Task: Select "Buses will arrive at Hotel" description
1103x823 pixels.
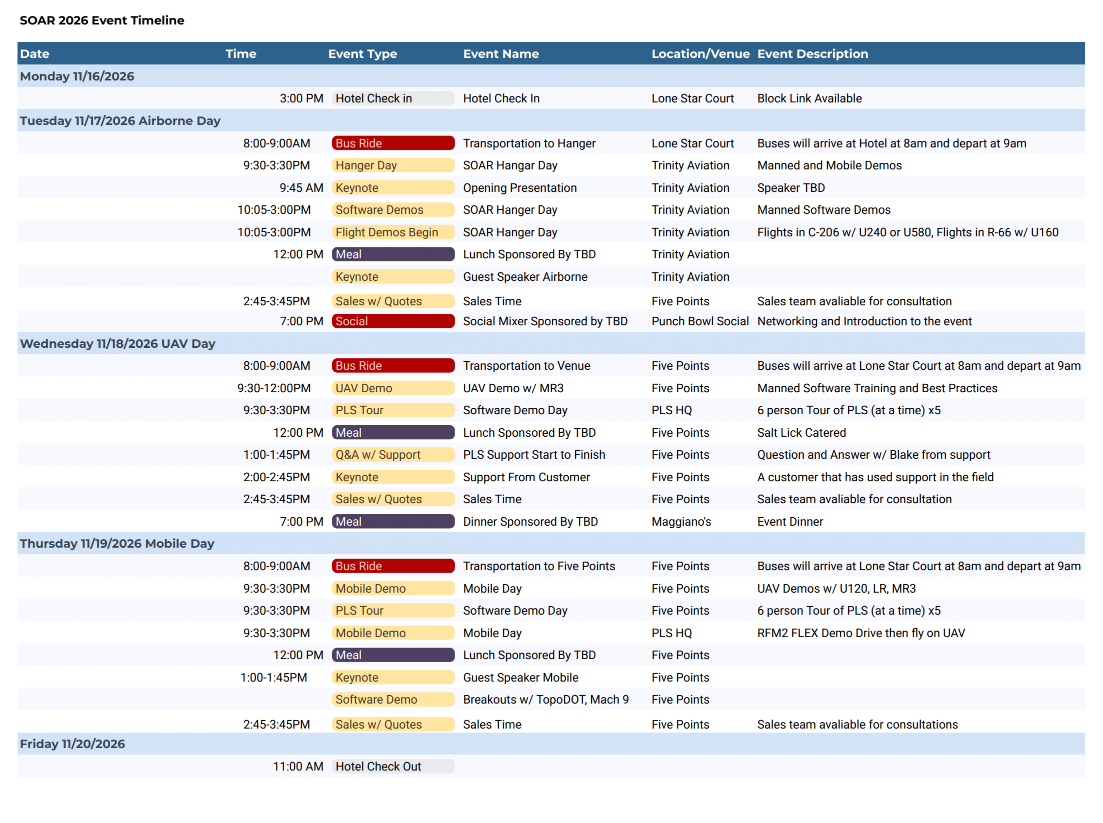Action: (891, 143)
